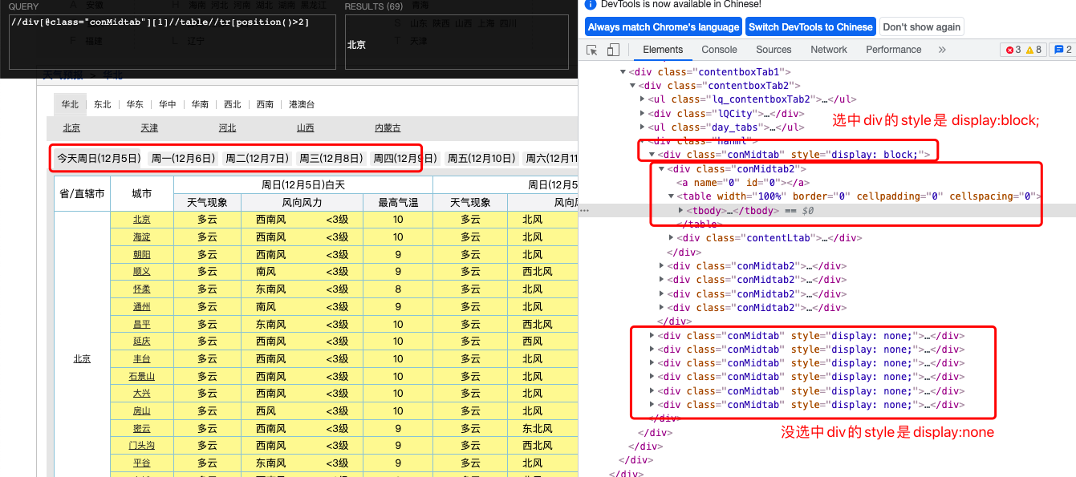This screenshot has height=477, width=1076.
Task: Open the Performance tab
Action: pyautogui.click(x=893, y=50)
